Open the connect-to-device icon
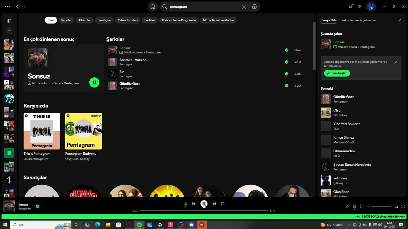408x229 pixels. (361, 206)
